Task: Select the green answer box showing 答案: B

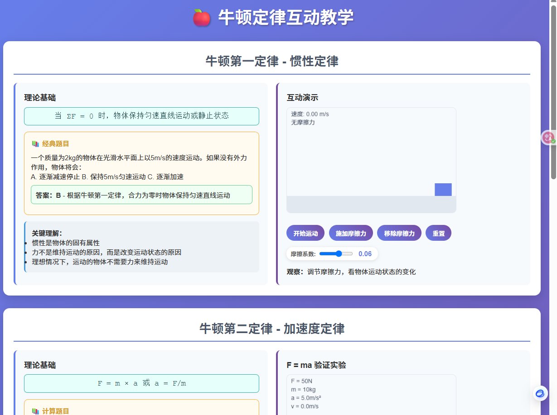Action: click(x=141, y=195)
